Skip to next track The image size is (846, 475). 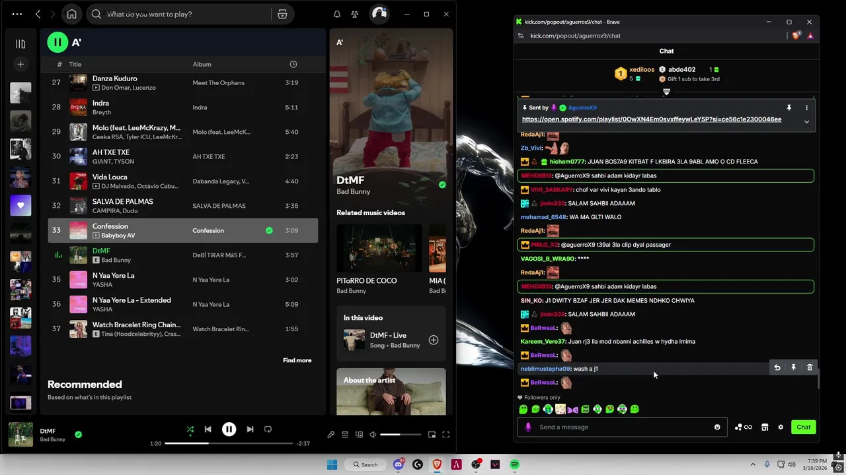point(250,429)
